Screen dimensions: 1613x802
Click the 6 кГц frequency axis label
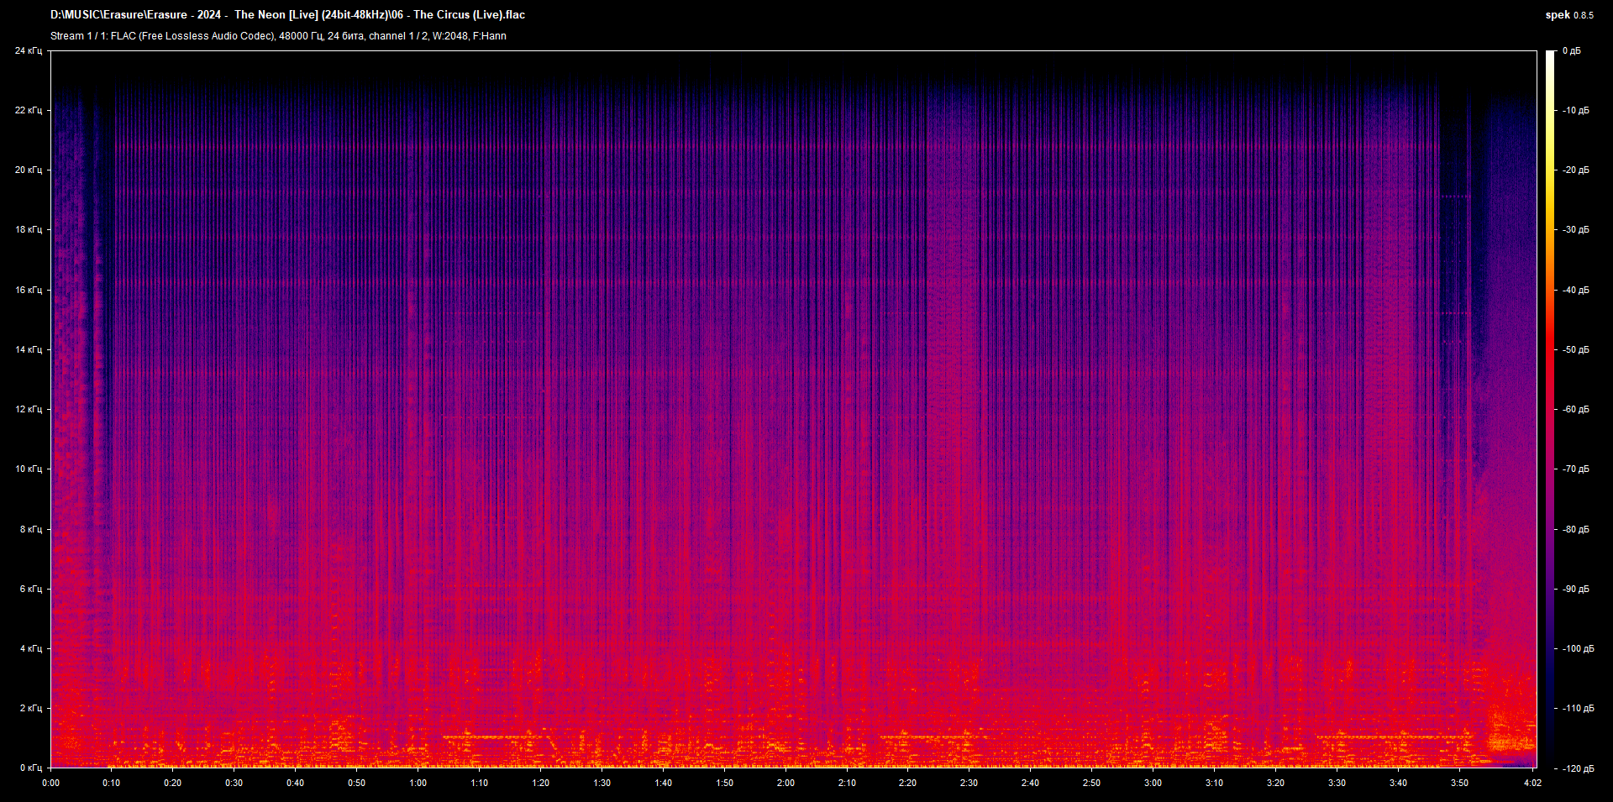[30, 590]
